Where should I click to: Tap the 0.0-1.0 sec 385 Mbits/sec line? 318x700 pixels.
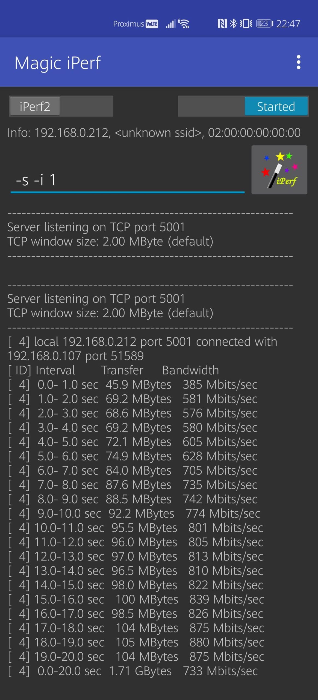(132, 385)
